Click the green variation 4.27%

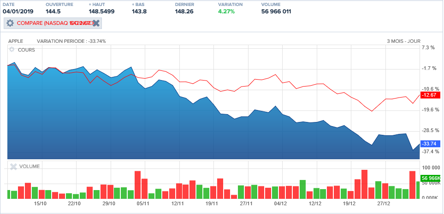point(226,12)
